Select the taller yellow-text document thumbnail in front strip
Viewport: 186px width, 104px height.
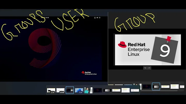pyautogui.click(x=126, y=90)
